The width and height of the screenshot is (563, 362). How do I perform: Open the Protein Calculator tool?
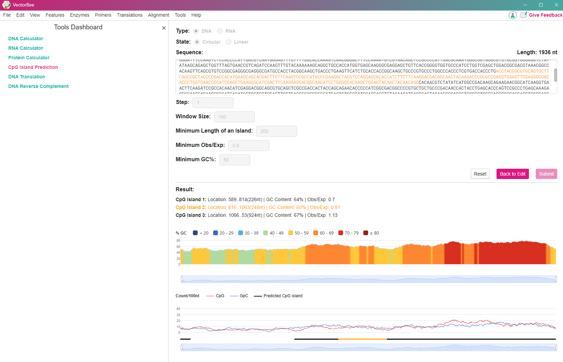point(29,58)
